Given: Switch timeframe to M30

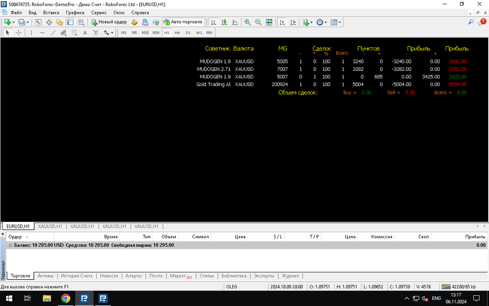Looking at the screenshot, I should click(x=156, y=33).
